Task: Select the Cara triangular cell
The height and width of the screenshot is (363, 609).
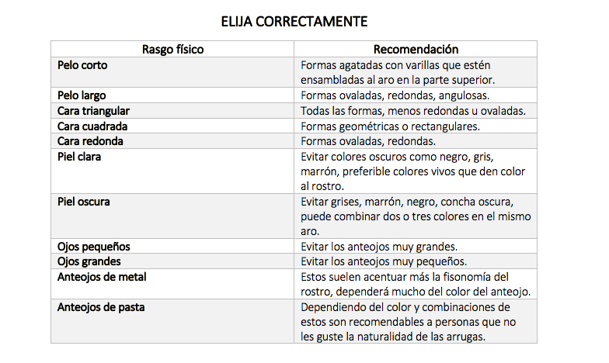Action: click(93, 111)
